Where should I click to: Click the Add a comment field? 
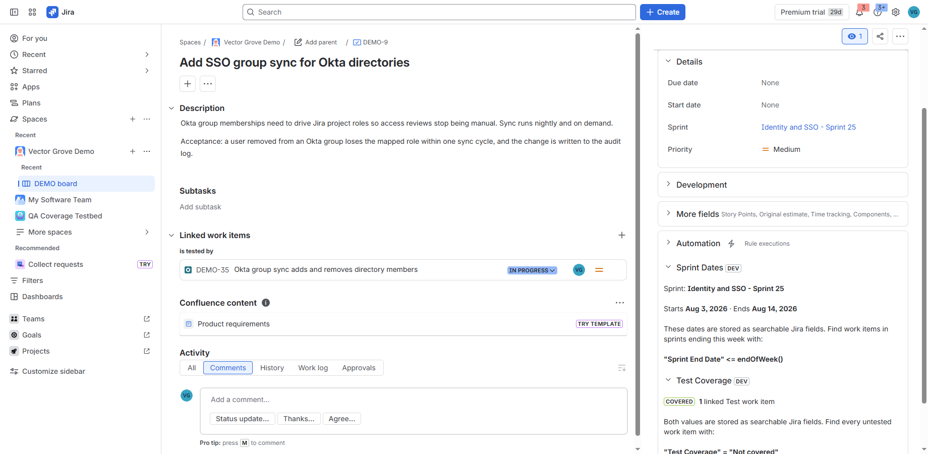point(414,400)
